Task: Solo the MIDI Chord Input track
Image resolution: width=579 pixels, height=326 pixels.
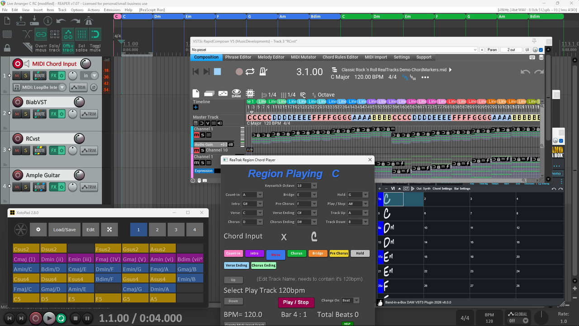Action: coord(26,76)
